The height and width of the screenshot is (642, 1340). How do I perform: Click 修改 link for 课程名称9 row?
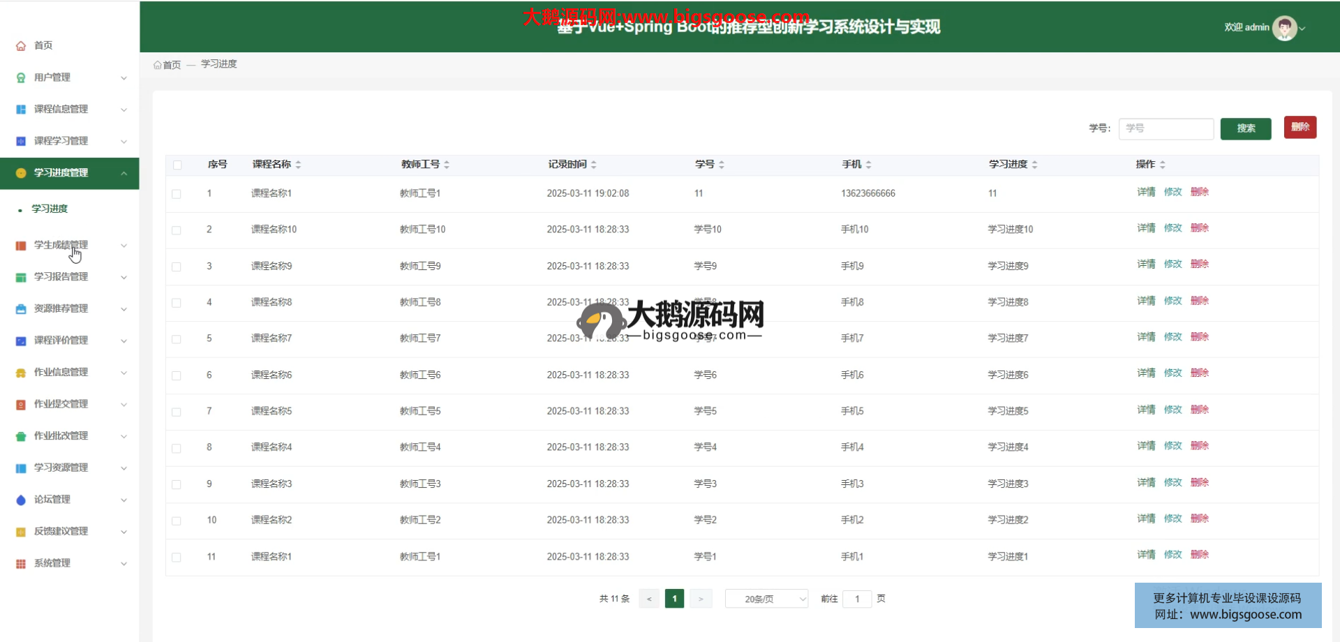(1172, 264)
